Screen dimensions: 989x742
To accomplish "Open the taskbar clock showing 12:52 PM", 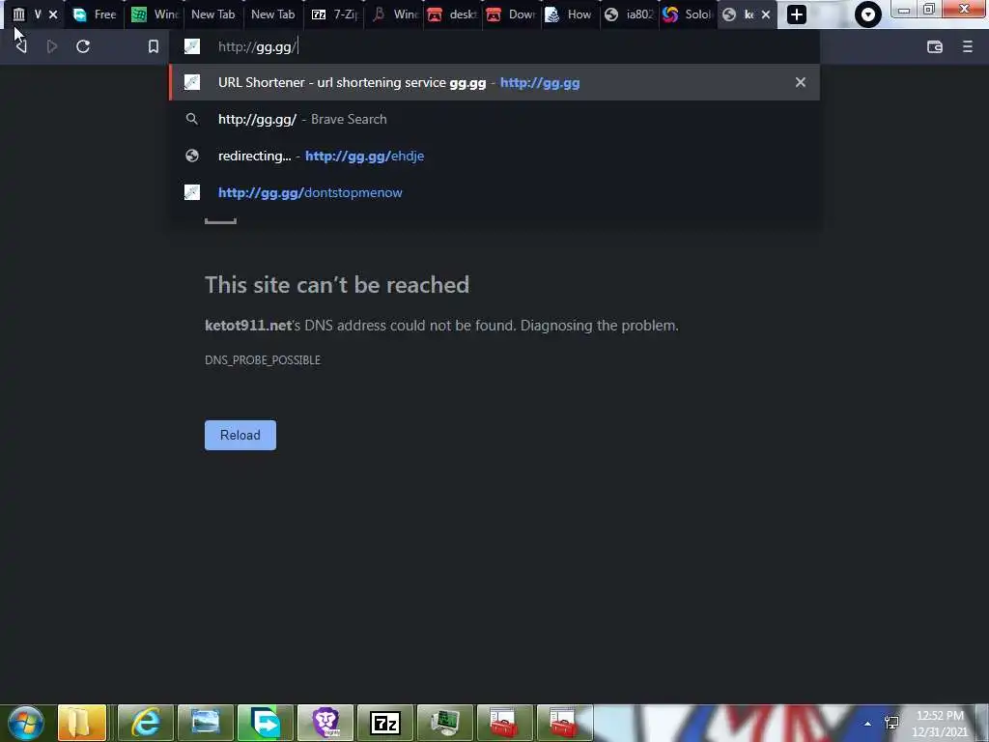I will [940, 724].
